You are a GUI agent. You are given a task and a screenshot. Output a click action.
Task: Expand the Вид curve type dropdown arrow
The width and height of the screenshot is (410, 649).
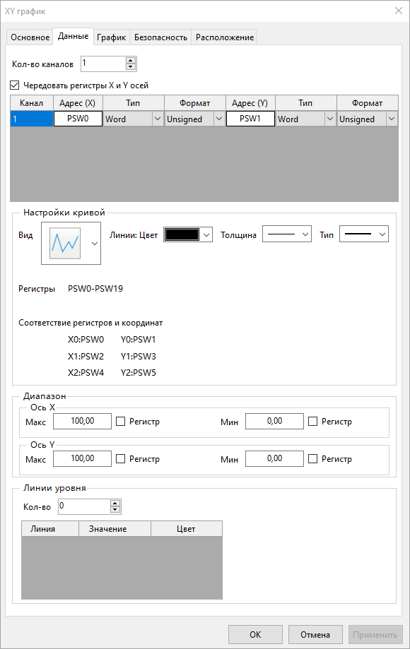click(95, 244)
